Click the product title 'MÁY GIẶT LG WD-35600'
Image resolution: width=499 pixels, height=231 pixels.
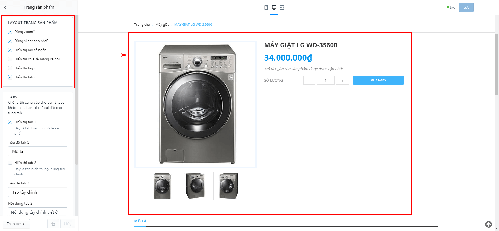[x=301, y=45]
